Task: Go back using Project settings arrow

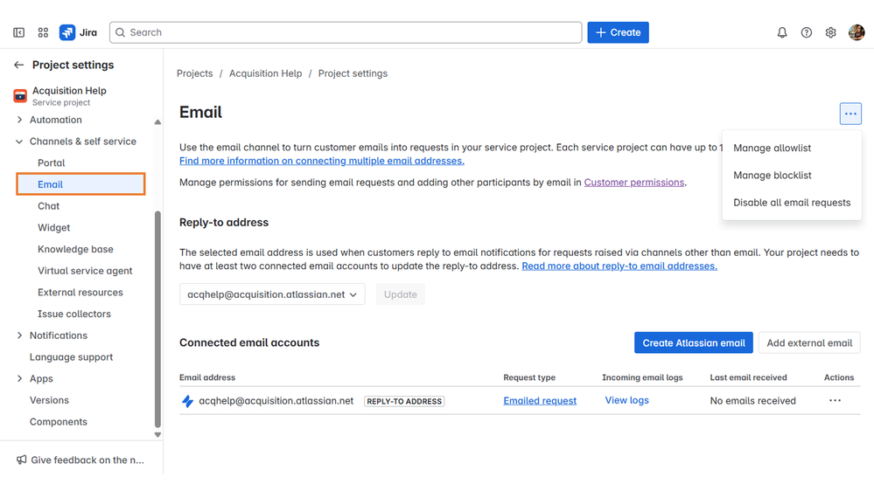Action: pos(18,65)
